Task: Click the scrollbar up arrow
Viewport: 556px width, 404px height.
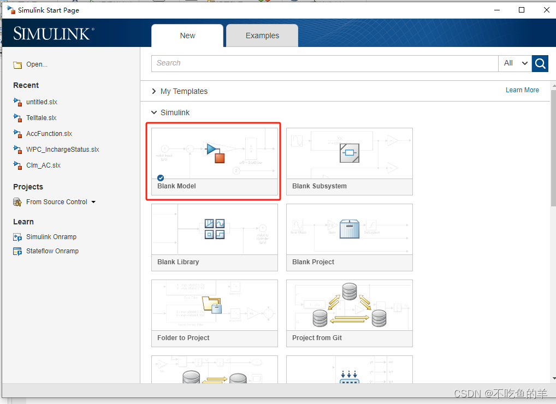Action: tap(553, 86)
